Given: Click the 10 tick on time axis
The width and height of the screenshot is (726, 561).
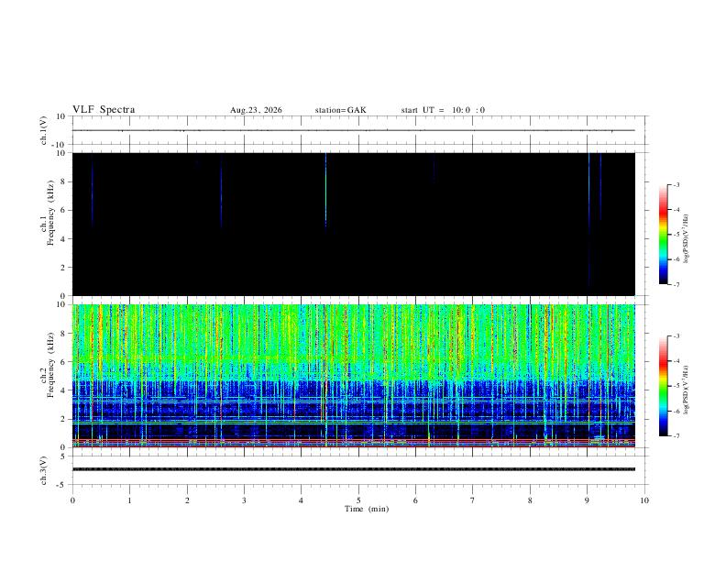Looking at the screenshot, I should tap(644, 500).
